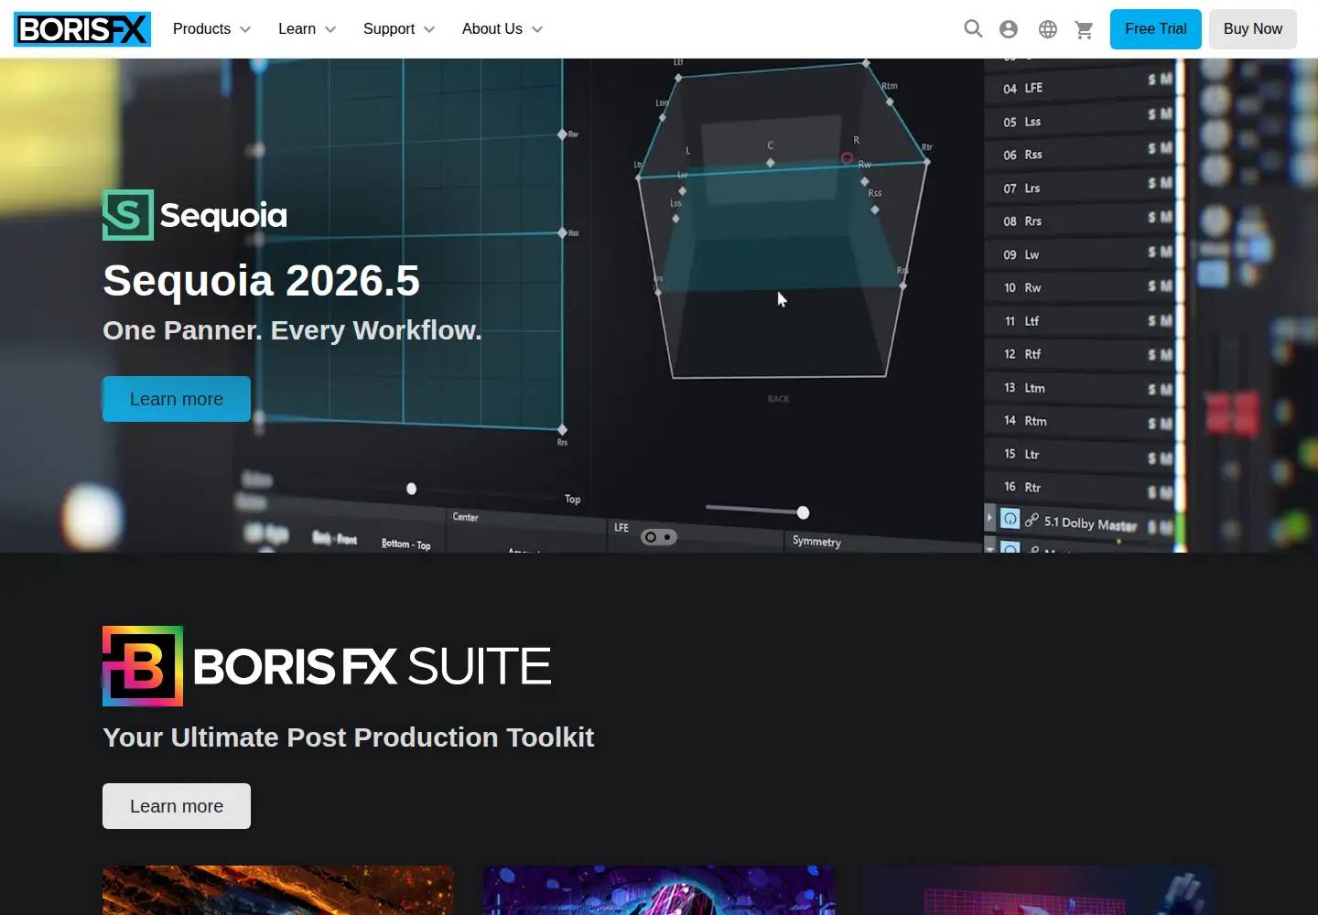Click Learn more under Sequoia 2026.5

point(177,399)
